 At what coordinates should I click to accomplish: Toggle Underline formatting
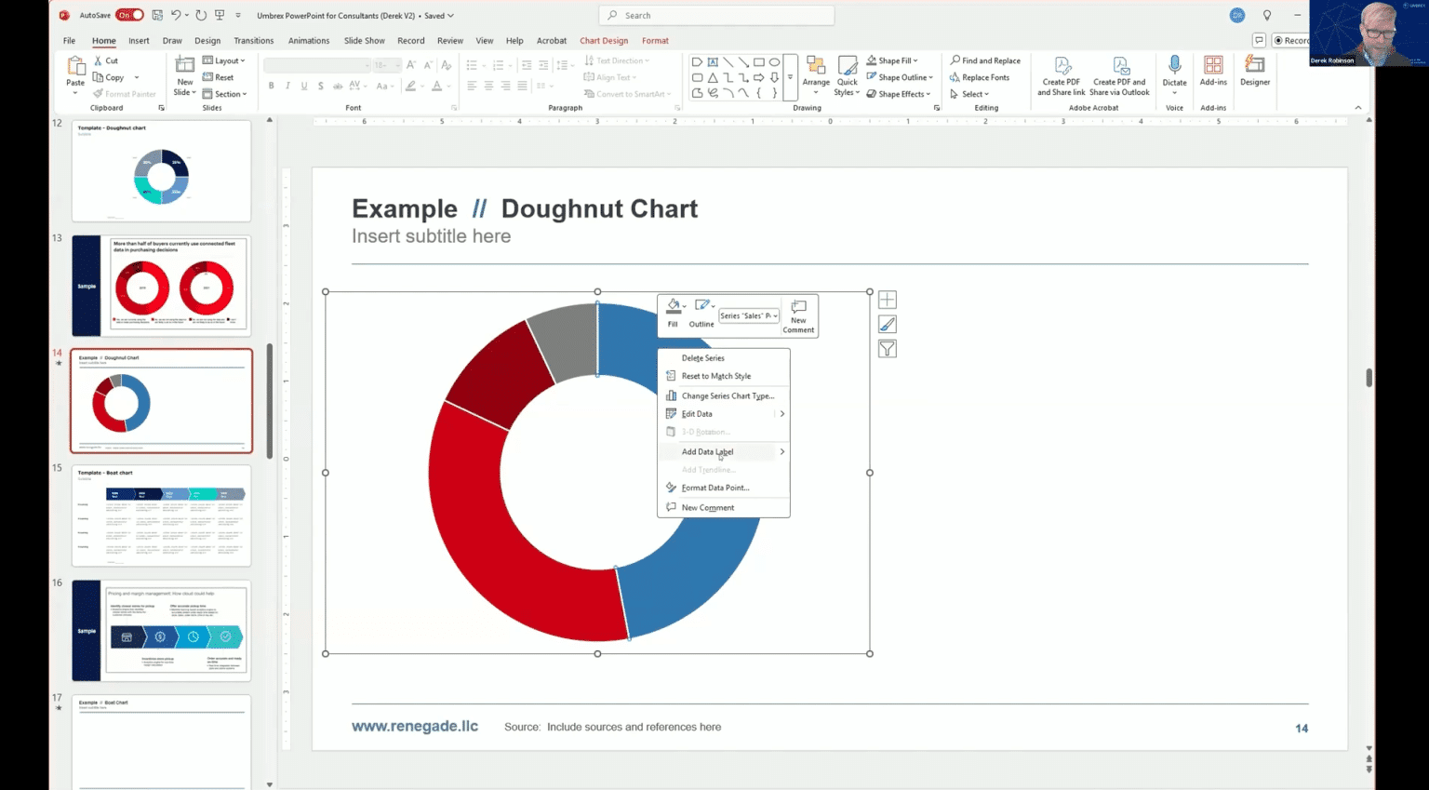[x=304, y=85]
